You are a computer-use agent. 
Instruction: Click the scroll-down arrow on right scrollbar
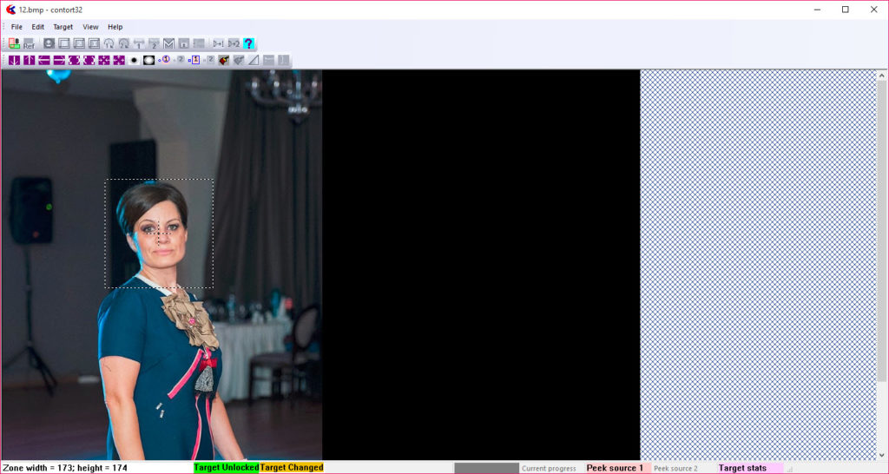click(882, 455)
